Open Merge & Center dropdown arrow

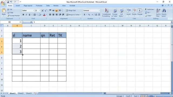(81, 15)
